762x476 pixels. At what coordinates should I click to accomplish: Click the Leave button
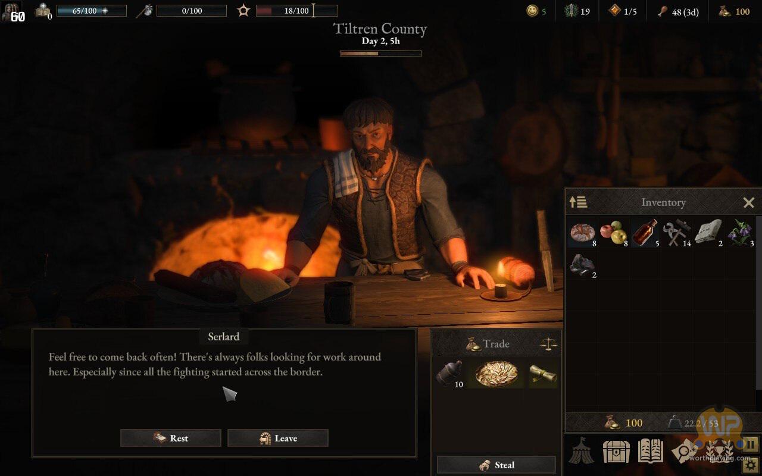click(x=278, y=438)
